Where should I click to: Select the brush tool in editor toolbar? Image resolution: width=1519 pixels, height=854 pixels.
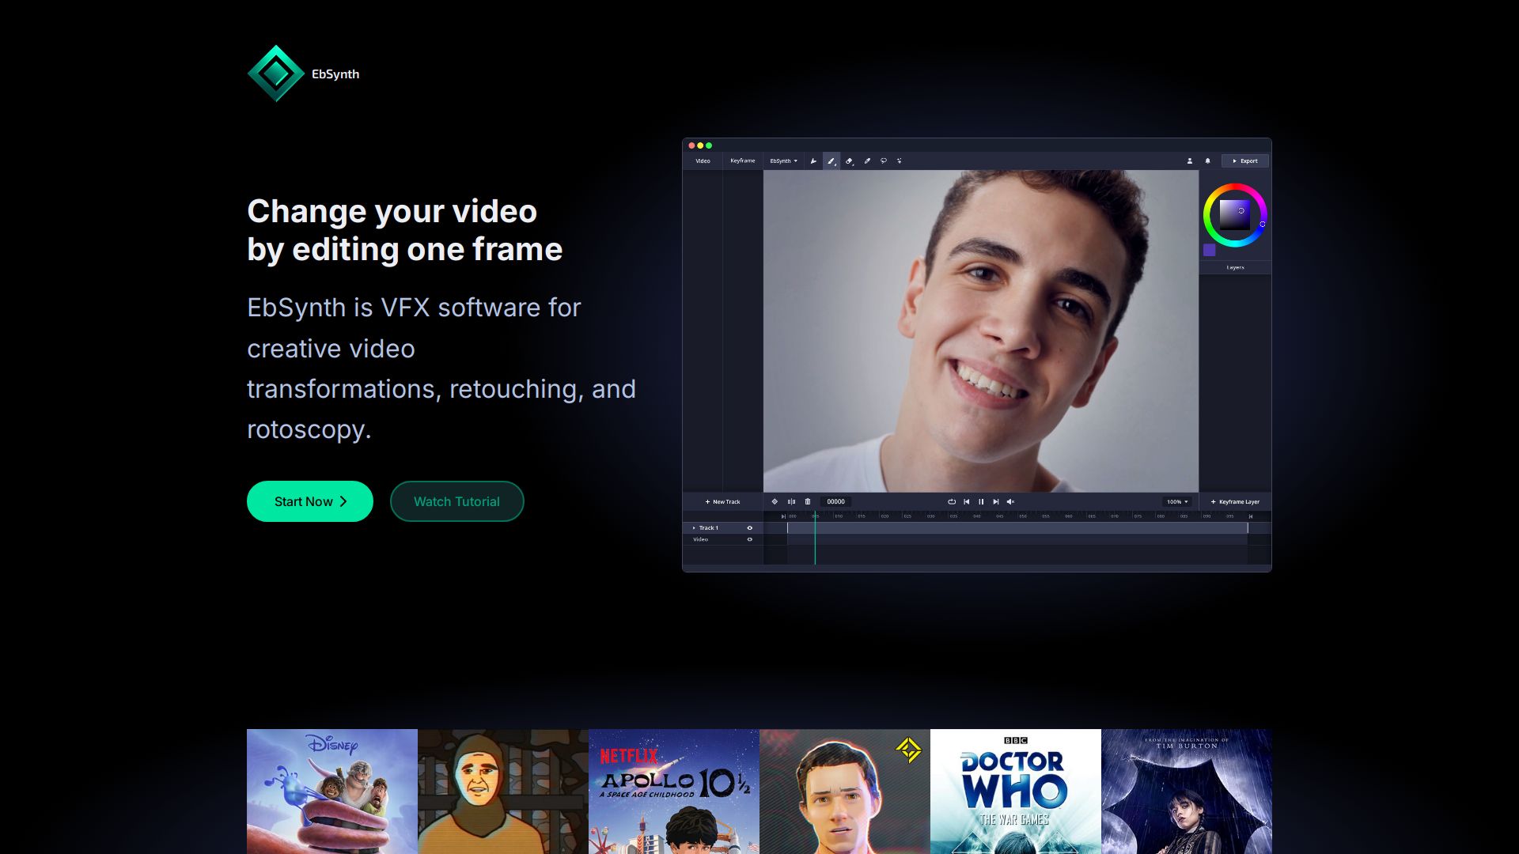(831, 161)
